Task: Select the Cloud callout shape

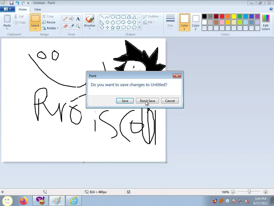Action: pos(134,28)
